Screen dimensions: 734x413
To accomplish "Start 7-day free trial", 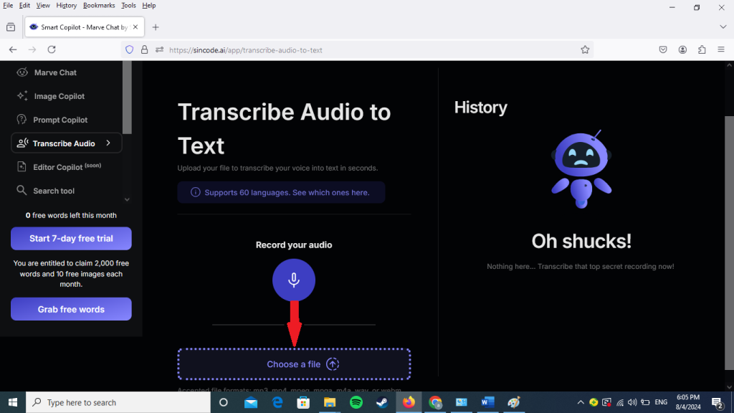I will coord(71,238).
